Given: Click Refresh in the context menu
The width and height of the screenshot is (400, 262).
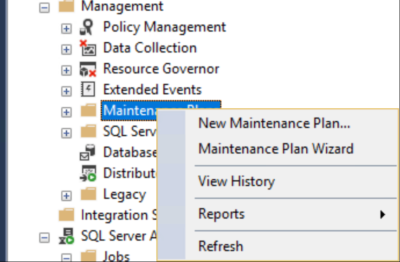Looking at the screenshot, I should click(x=221, y=246).
